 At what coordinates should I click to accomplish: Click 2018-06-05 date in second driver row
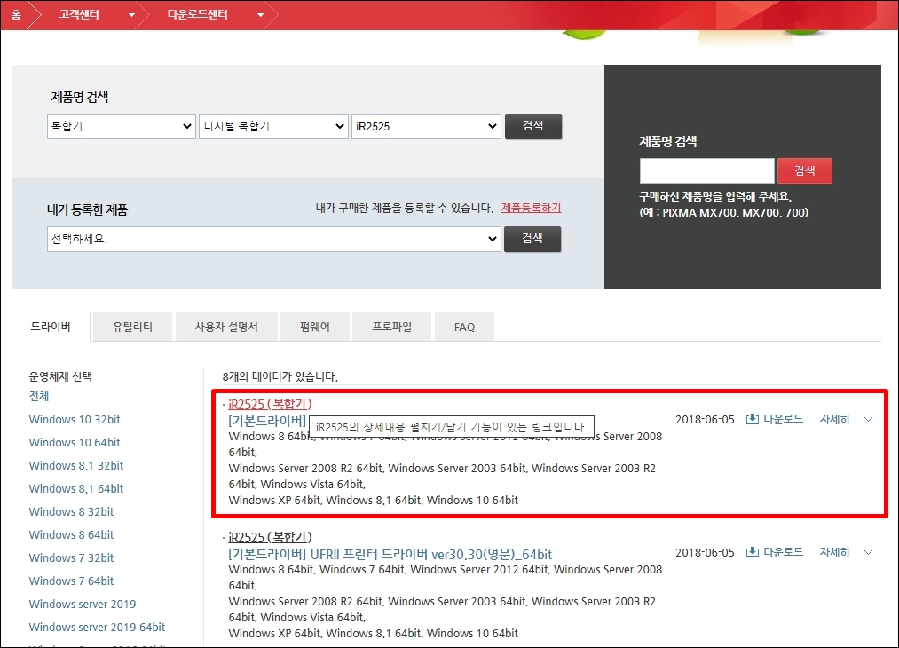click(705, 552)
